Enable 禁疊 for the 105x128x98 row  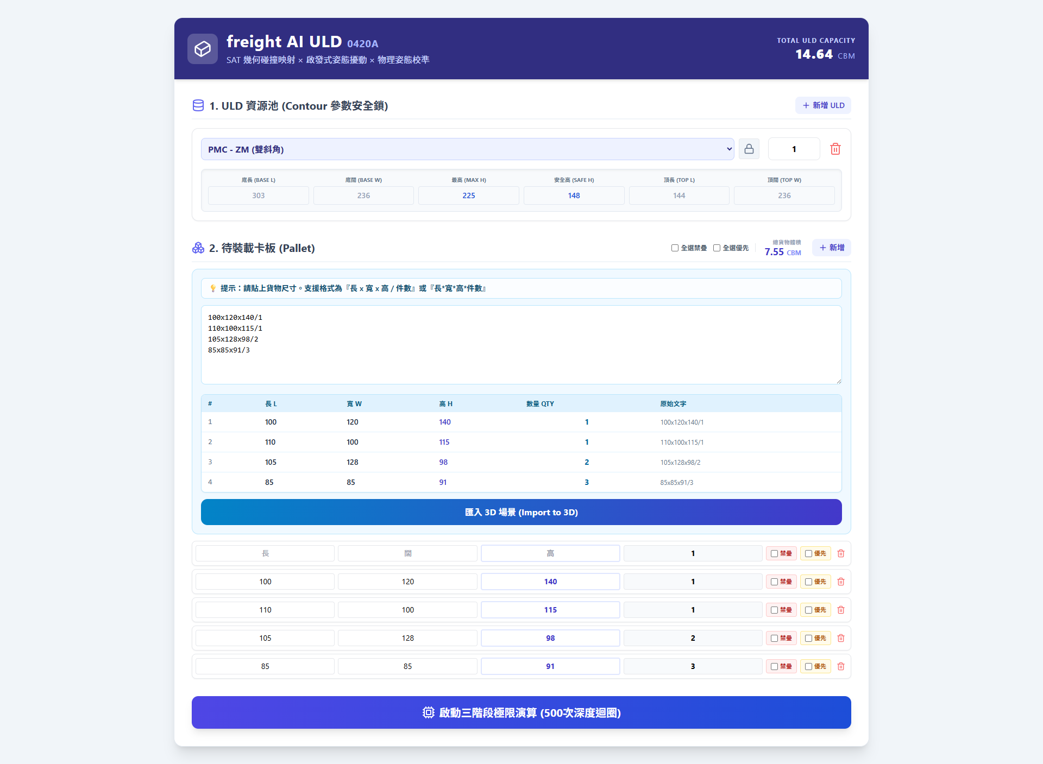(774, 638)
